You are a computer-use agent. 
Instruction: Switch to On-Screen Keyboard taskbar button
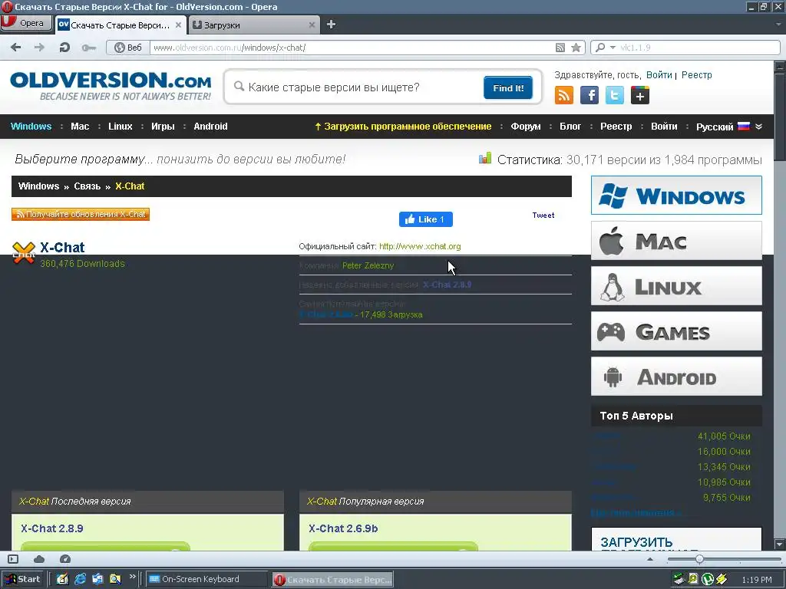206,579
